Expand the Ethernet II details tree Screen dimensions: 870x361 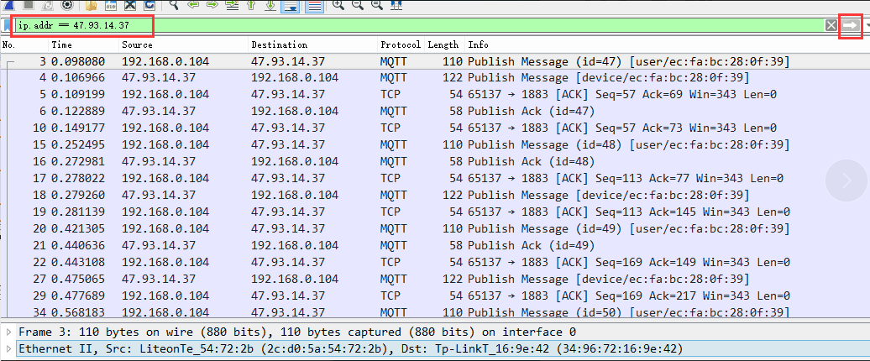(x=8, y=348)
